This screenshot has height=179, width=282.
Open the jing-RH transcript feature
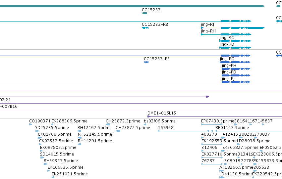[x=226, y=34]
